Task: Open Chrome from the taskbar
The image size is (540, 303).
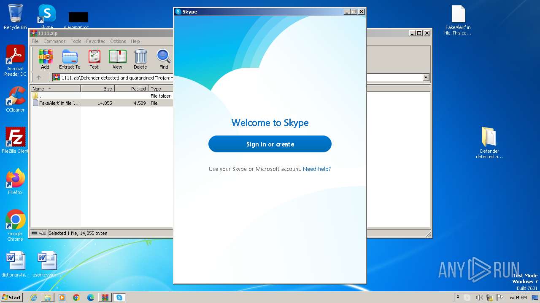Action: pos(76,298)
